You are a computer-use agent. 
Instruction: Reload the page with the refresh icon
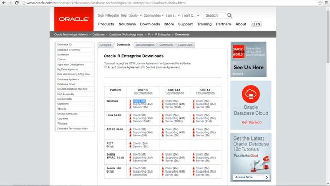pyautogui.click(x=16, y=3)
